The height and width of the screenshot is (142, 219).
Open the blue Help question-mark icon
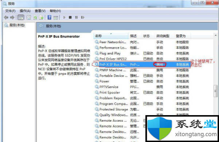coord(49,17)
